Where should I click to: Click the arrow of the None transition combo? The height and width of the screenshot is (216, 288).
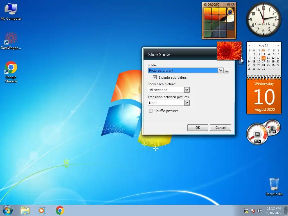pyautogui.click(x=187, y=103)
